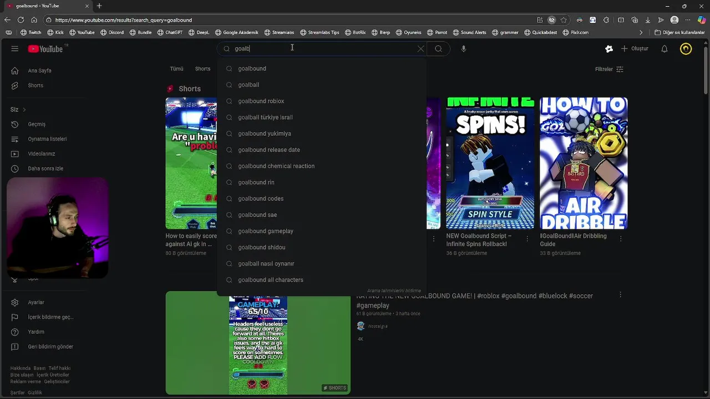The width and height of the screenshot is (710, 399).
Task: Choose suggestion "goalbound codes"
Action: pos(322,198)
